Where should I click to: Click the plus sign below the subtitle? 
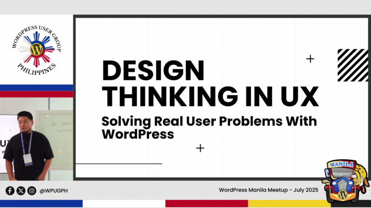coord(200,148)
